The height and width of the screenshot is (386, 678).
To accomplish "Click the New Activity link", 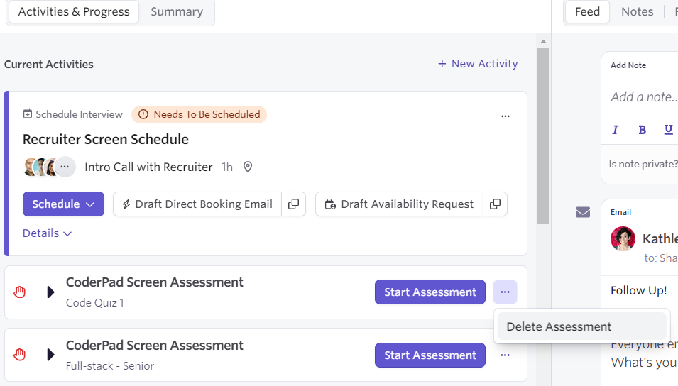I will tap(478, 64).
